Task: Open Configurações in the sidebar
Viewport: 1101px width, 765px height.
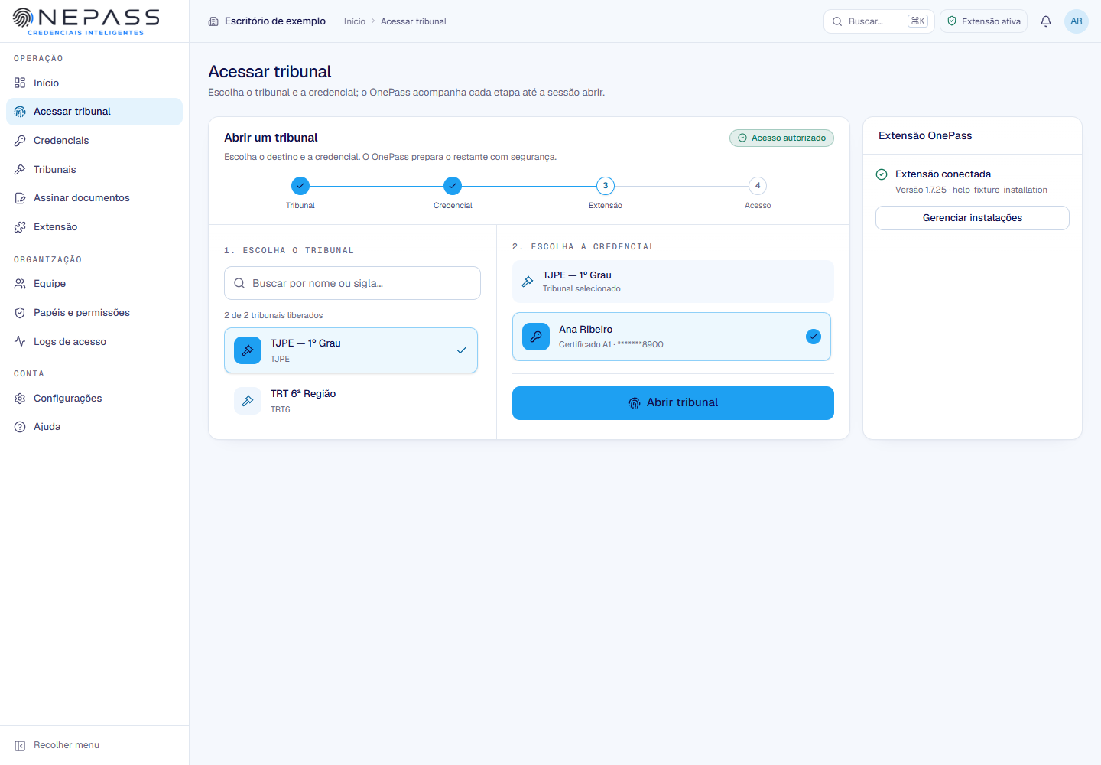Action: click(94, 399)
